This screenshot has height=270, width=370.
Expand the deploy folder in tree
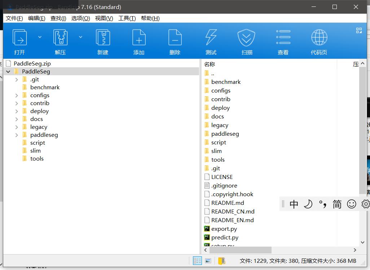[x=17, y=111]
